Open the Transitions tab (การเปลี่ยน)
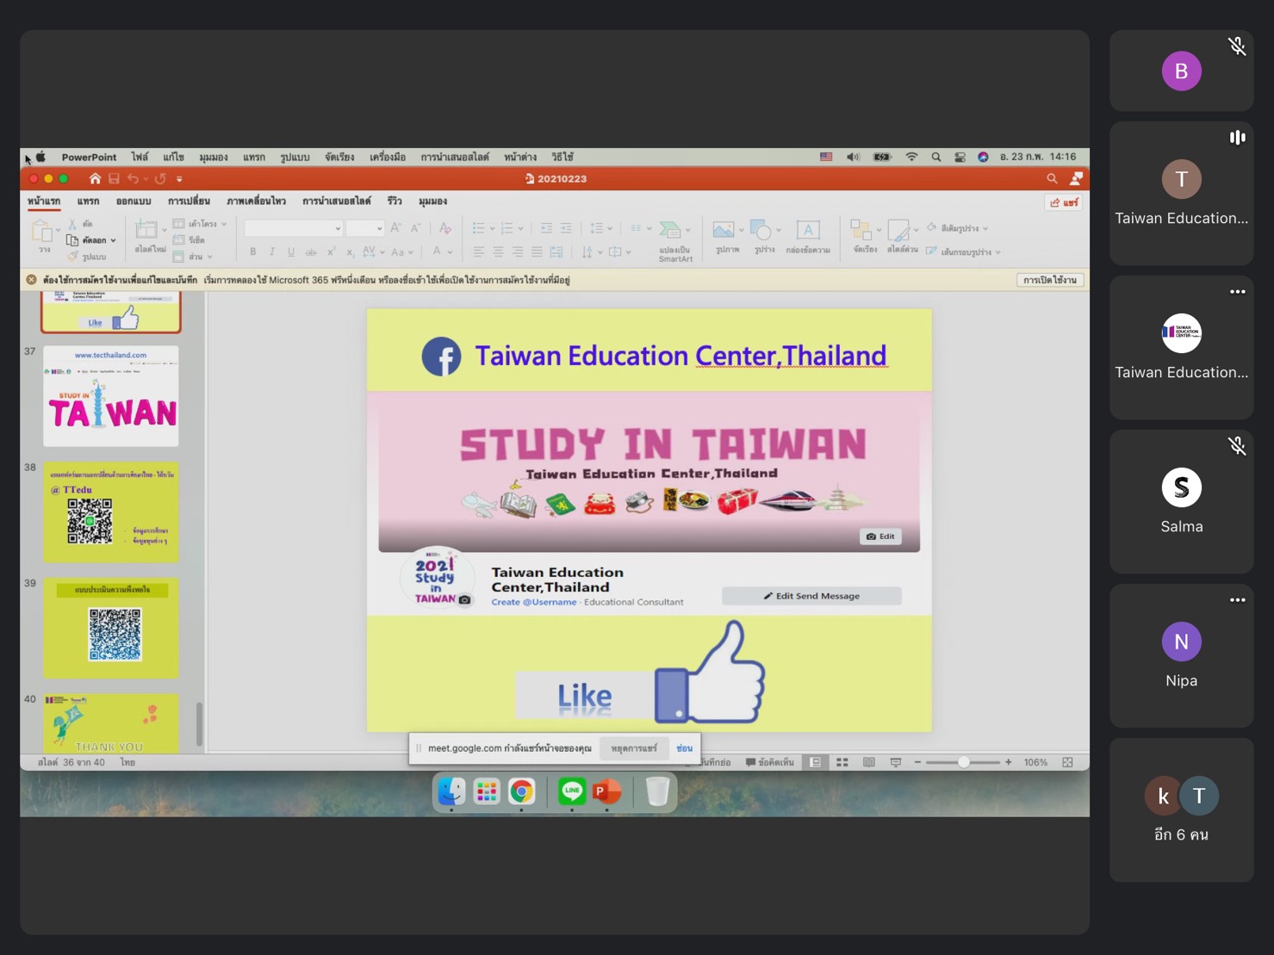 pyautogui.click(x=189, y=202)
